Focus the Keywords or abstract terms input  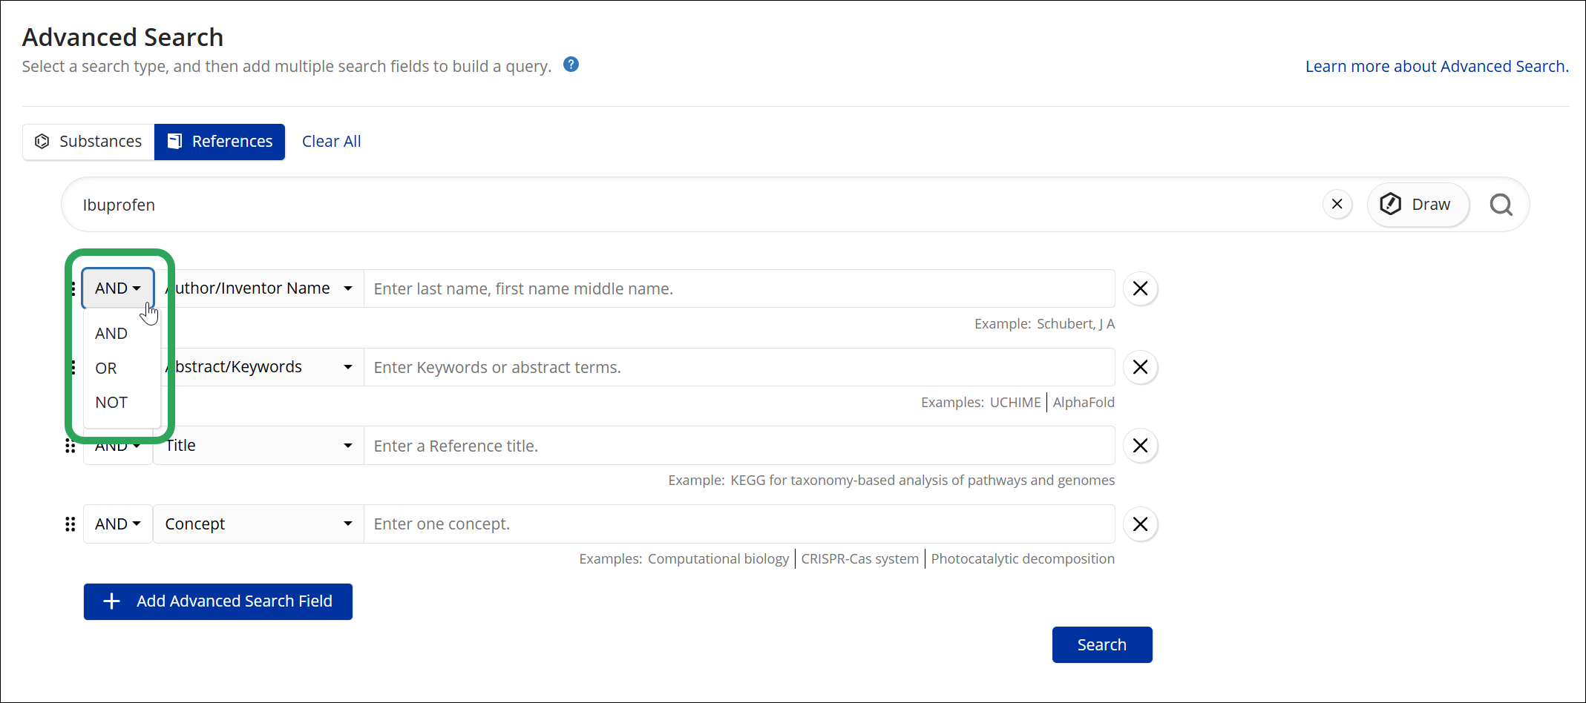pyautogui.click(x=739, y=367)
